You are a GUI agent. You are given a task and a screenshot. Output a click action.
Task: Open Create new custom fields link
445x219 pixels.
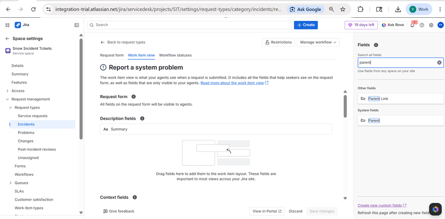point(382,205)
